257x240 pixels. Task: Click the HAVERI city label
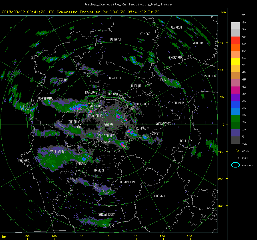click(x=99, y=170)
